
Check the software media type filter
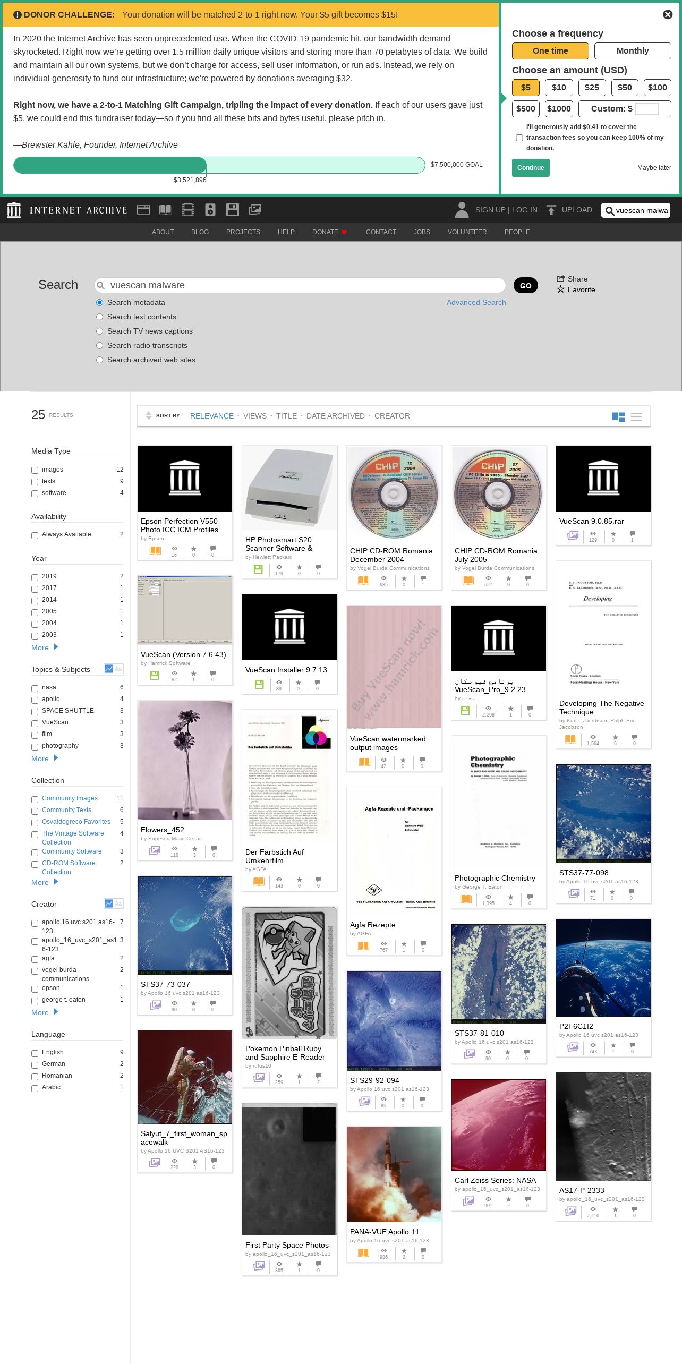pos(35,493)
